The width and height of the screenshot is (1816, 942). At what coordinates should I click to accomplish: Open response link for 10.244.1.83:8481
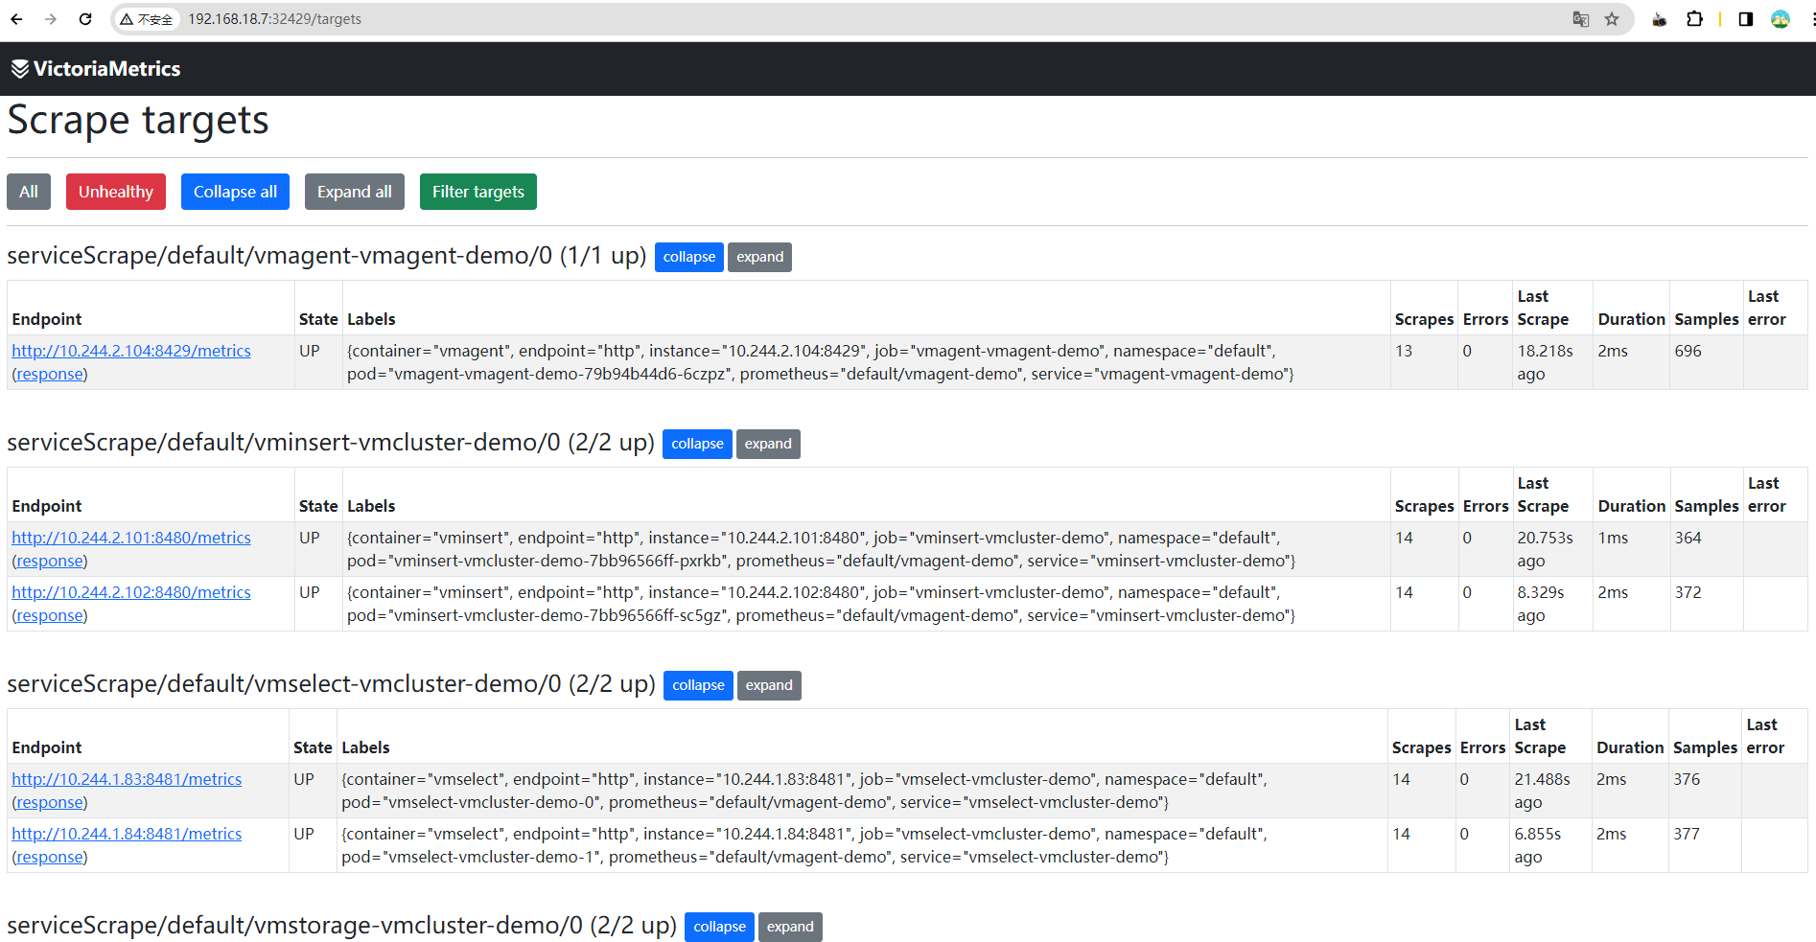[x=50, y=802]
